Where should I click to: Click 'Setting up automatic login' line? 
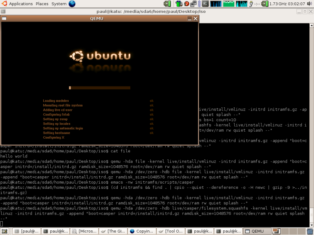pos(63,128)
